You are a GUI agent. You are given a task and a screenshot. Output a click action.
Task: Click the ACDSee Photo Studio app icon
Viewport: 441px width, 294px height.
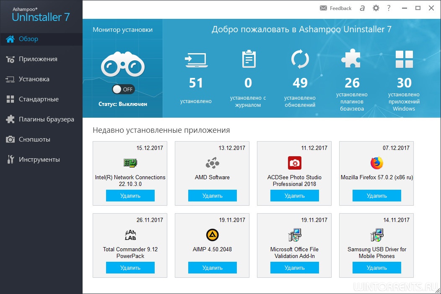pyautogui.click(x=294, y=163)
